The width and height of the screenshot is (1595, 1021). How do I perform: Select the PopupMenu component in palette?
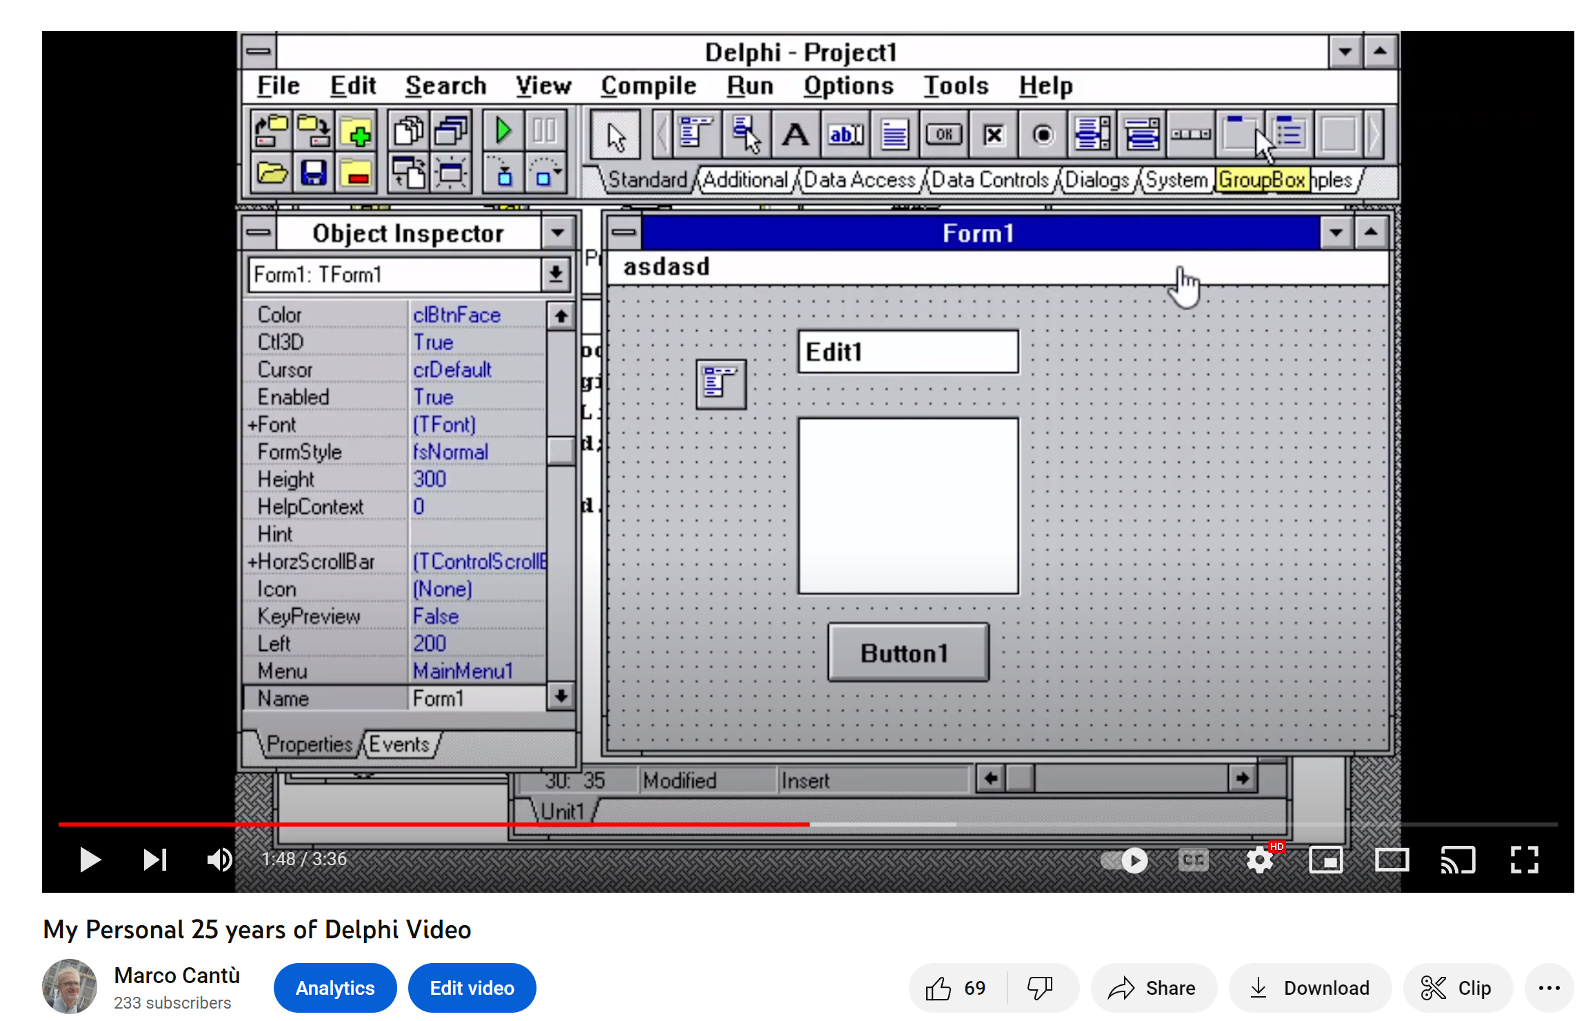745,134
